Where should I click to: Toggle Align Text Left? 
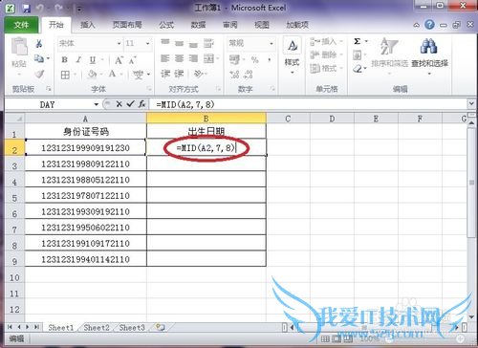[x=165, y=58]
